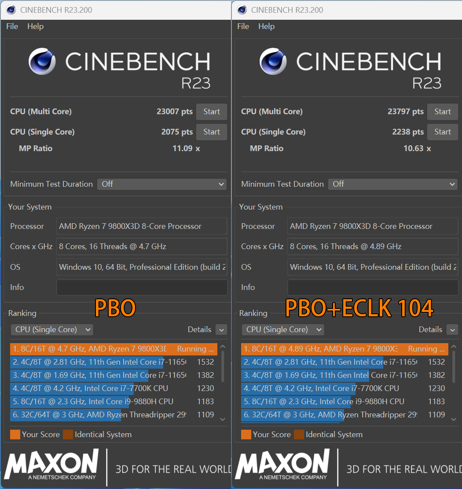The image size is (462, 489).
Task: Open the Minimum Test Duration dropdown in ECLK window
Action: click(x=392, y=184)
